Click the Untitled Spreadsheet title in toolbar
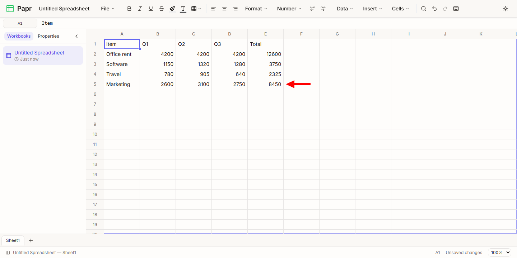Image resolution: width=517 pixels, height=258 pixels. (64, 9)
